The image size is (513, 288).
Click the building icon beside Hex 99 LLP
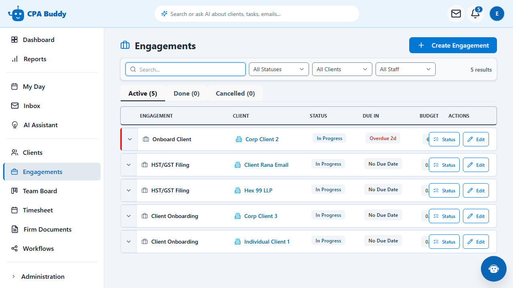(x=238, y=190)
